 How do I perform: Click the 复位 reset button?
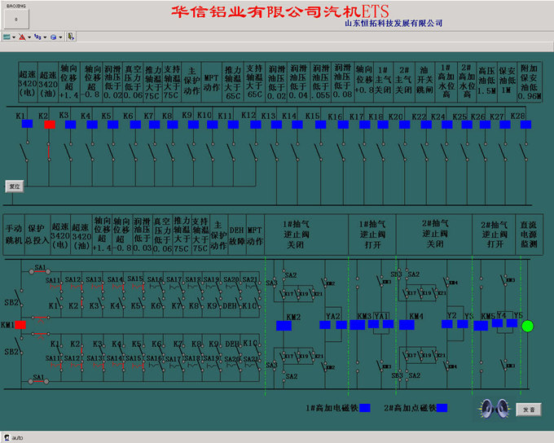click(x=15, y=186)
